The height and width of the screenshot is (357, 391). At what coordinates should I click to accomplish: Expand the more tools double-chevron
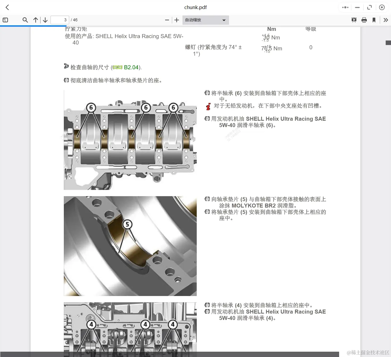(x=386, y=20)
